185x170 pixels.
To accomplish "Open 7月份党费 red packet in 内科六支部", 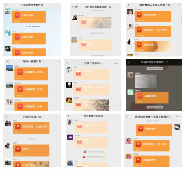I will point(31,164).
